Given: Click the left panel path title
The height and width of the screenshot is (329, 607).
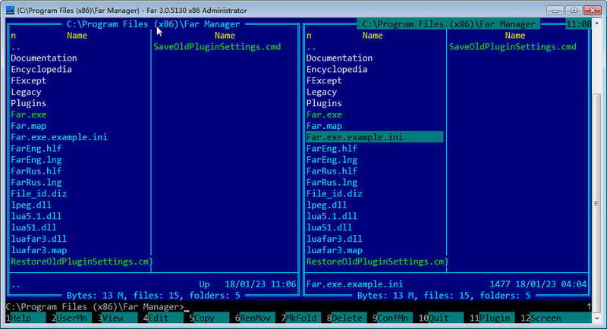Looking at the screenshot, I should click(153, 24).
